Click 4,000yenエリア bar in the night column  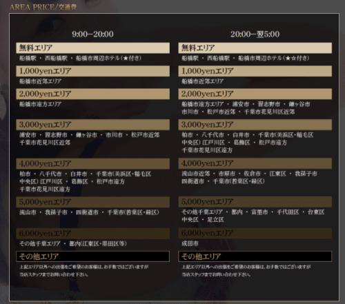click(x=255, y=163)
